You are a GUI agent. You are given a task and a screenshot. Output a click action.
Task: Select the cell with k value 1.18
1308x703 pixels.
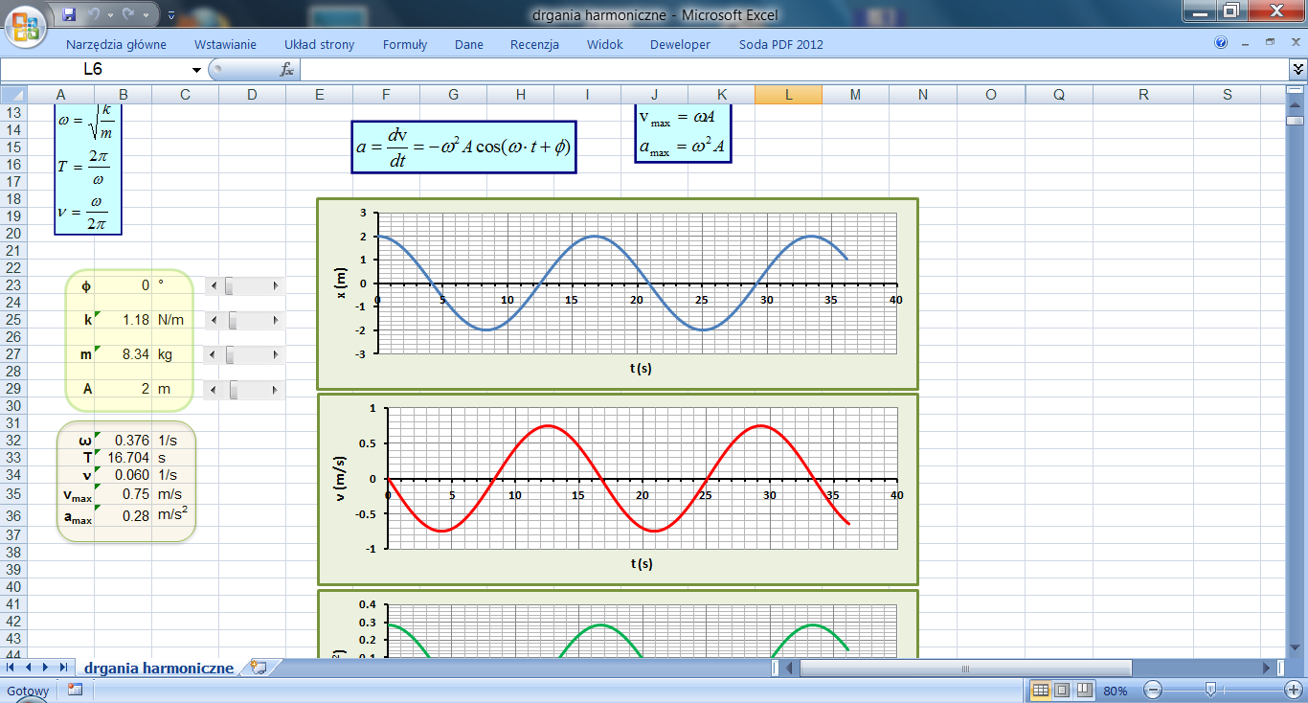(x=123, y=320)
